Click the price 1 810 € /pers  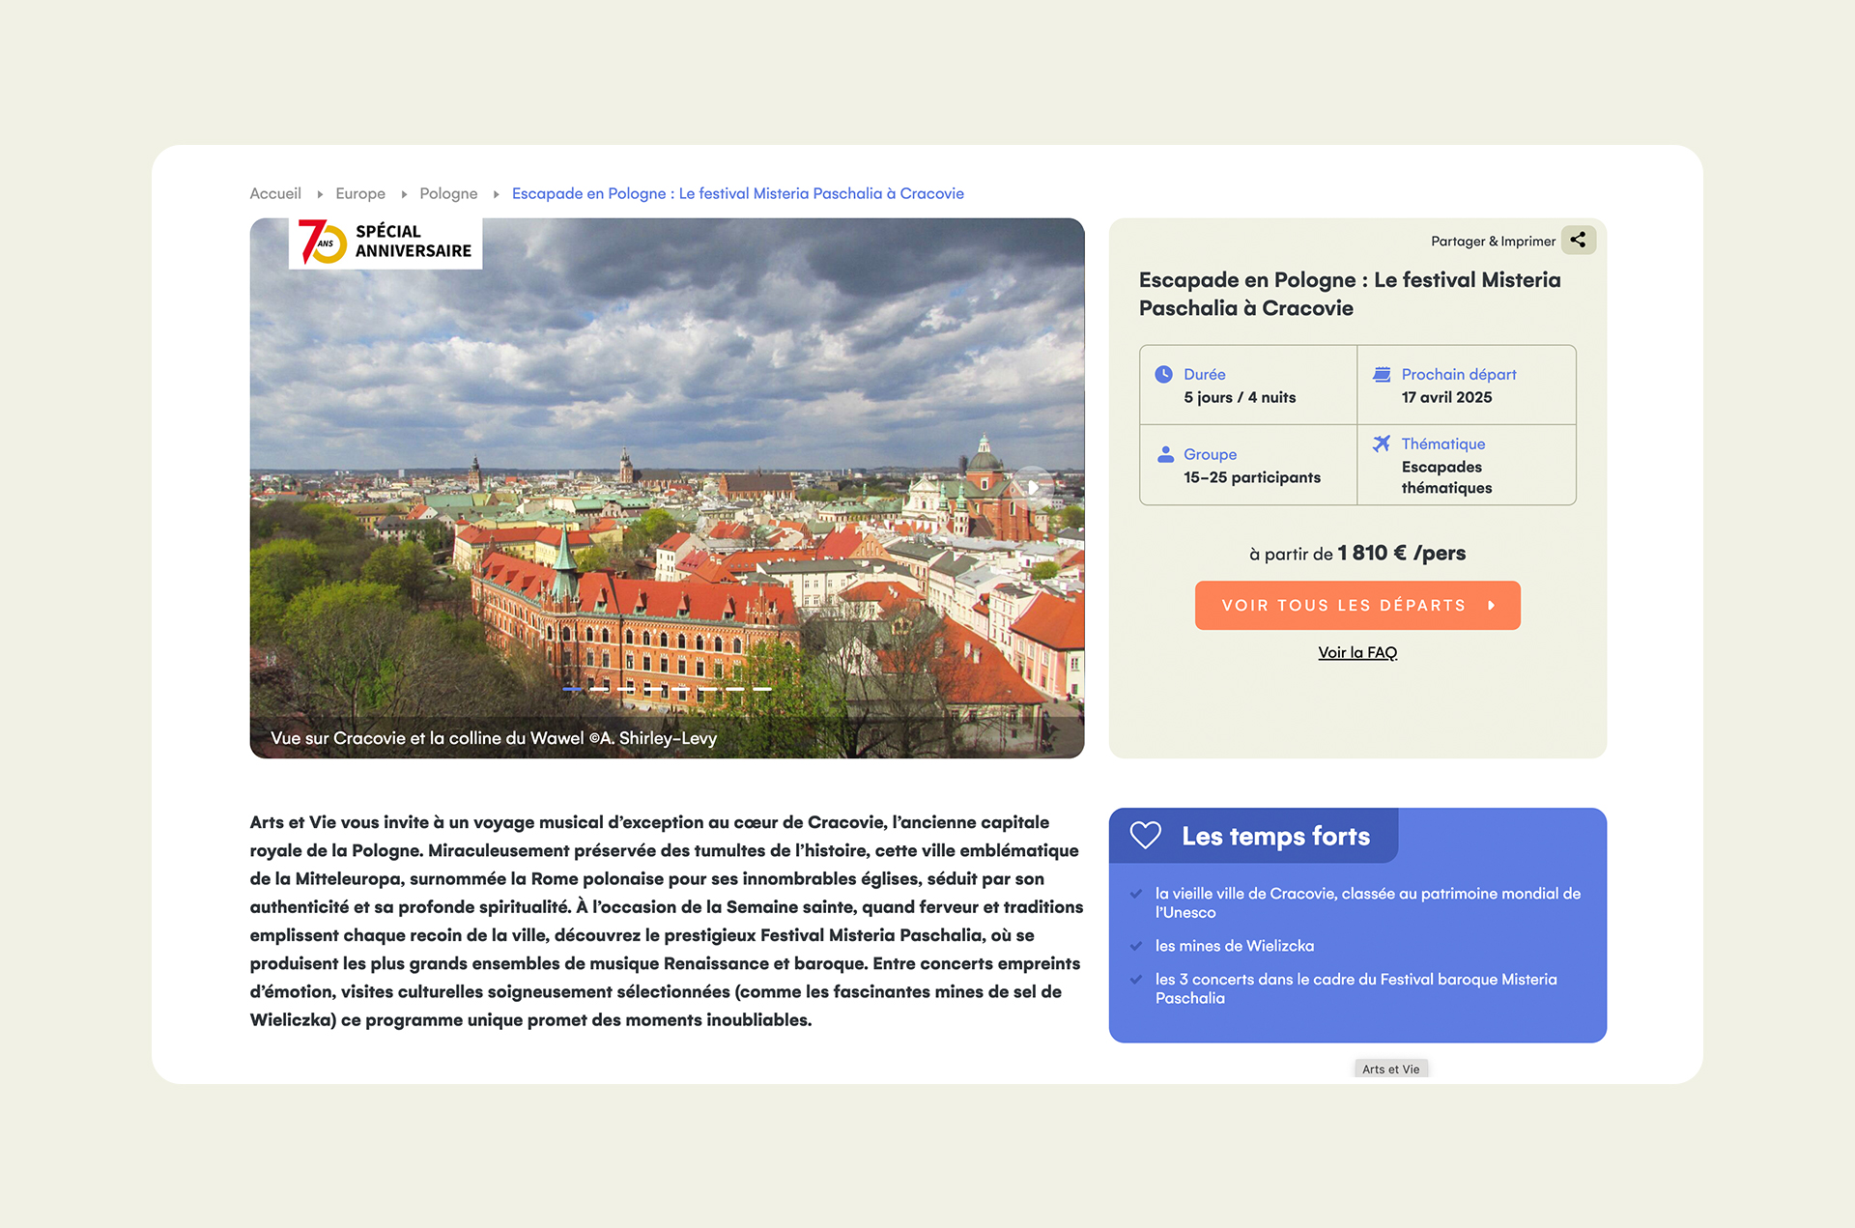[x=1401, y=553]
